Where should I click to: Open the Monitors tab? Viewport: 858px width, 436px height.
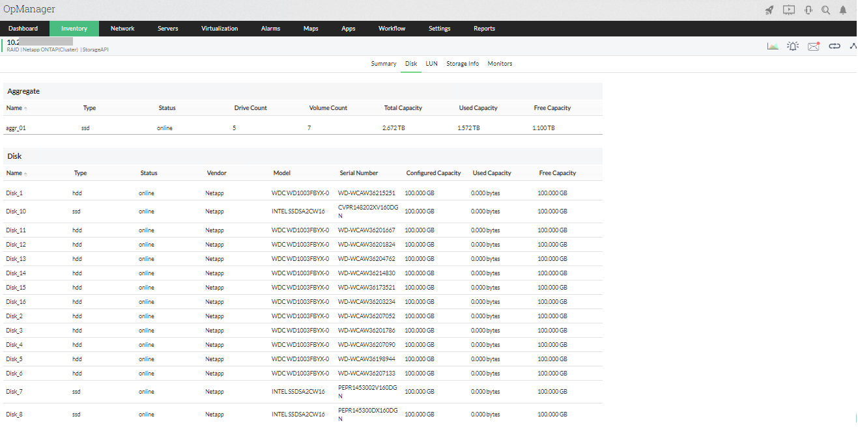coord(500,64)
